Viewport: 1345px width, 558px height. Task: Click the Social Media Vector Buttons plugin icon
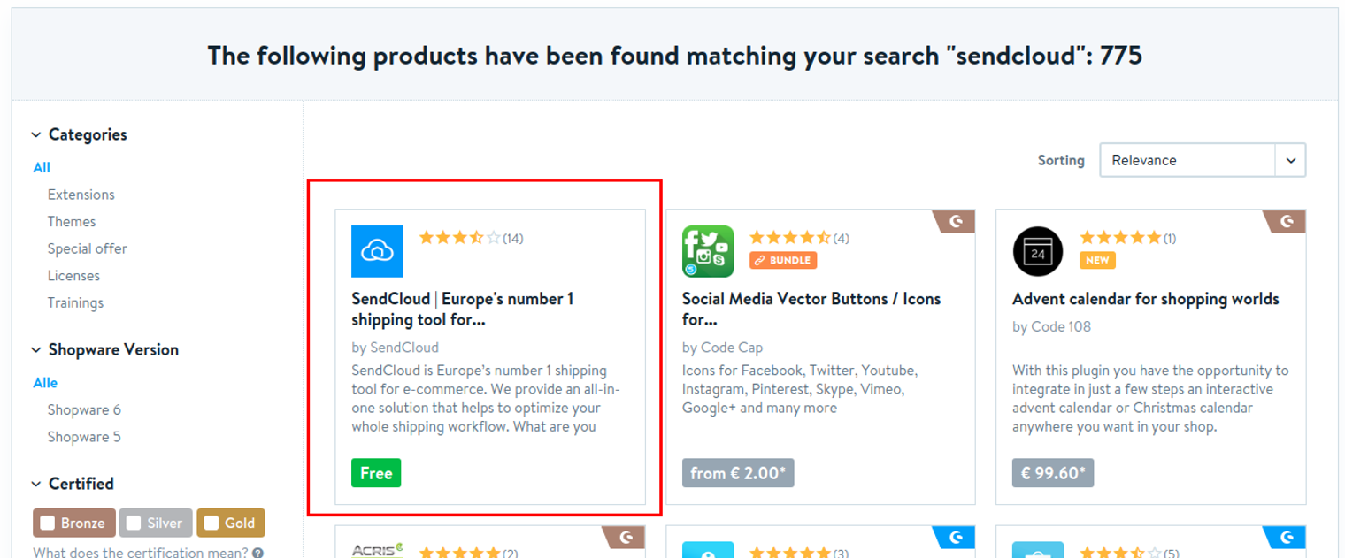(708, 251)
